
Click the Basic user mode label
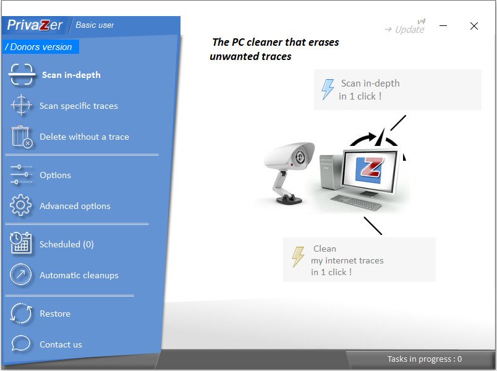[95, 25]
